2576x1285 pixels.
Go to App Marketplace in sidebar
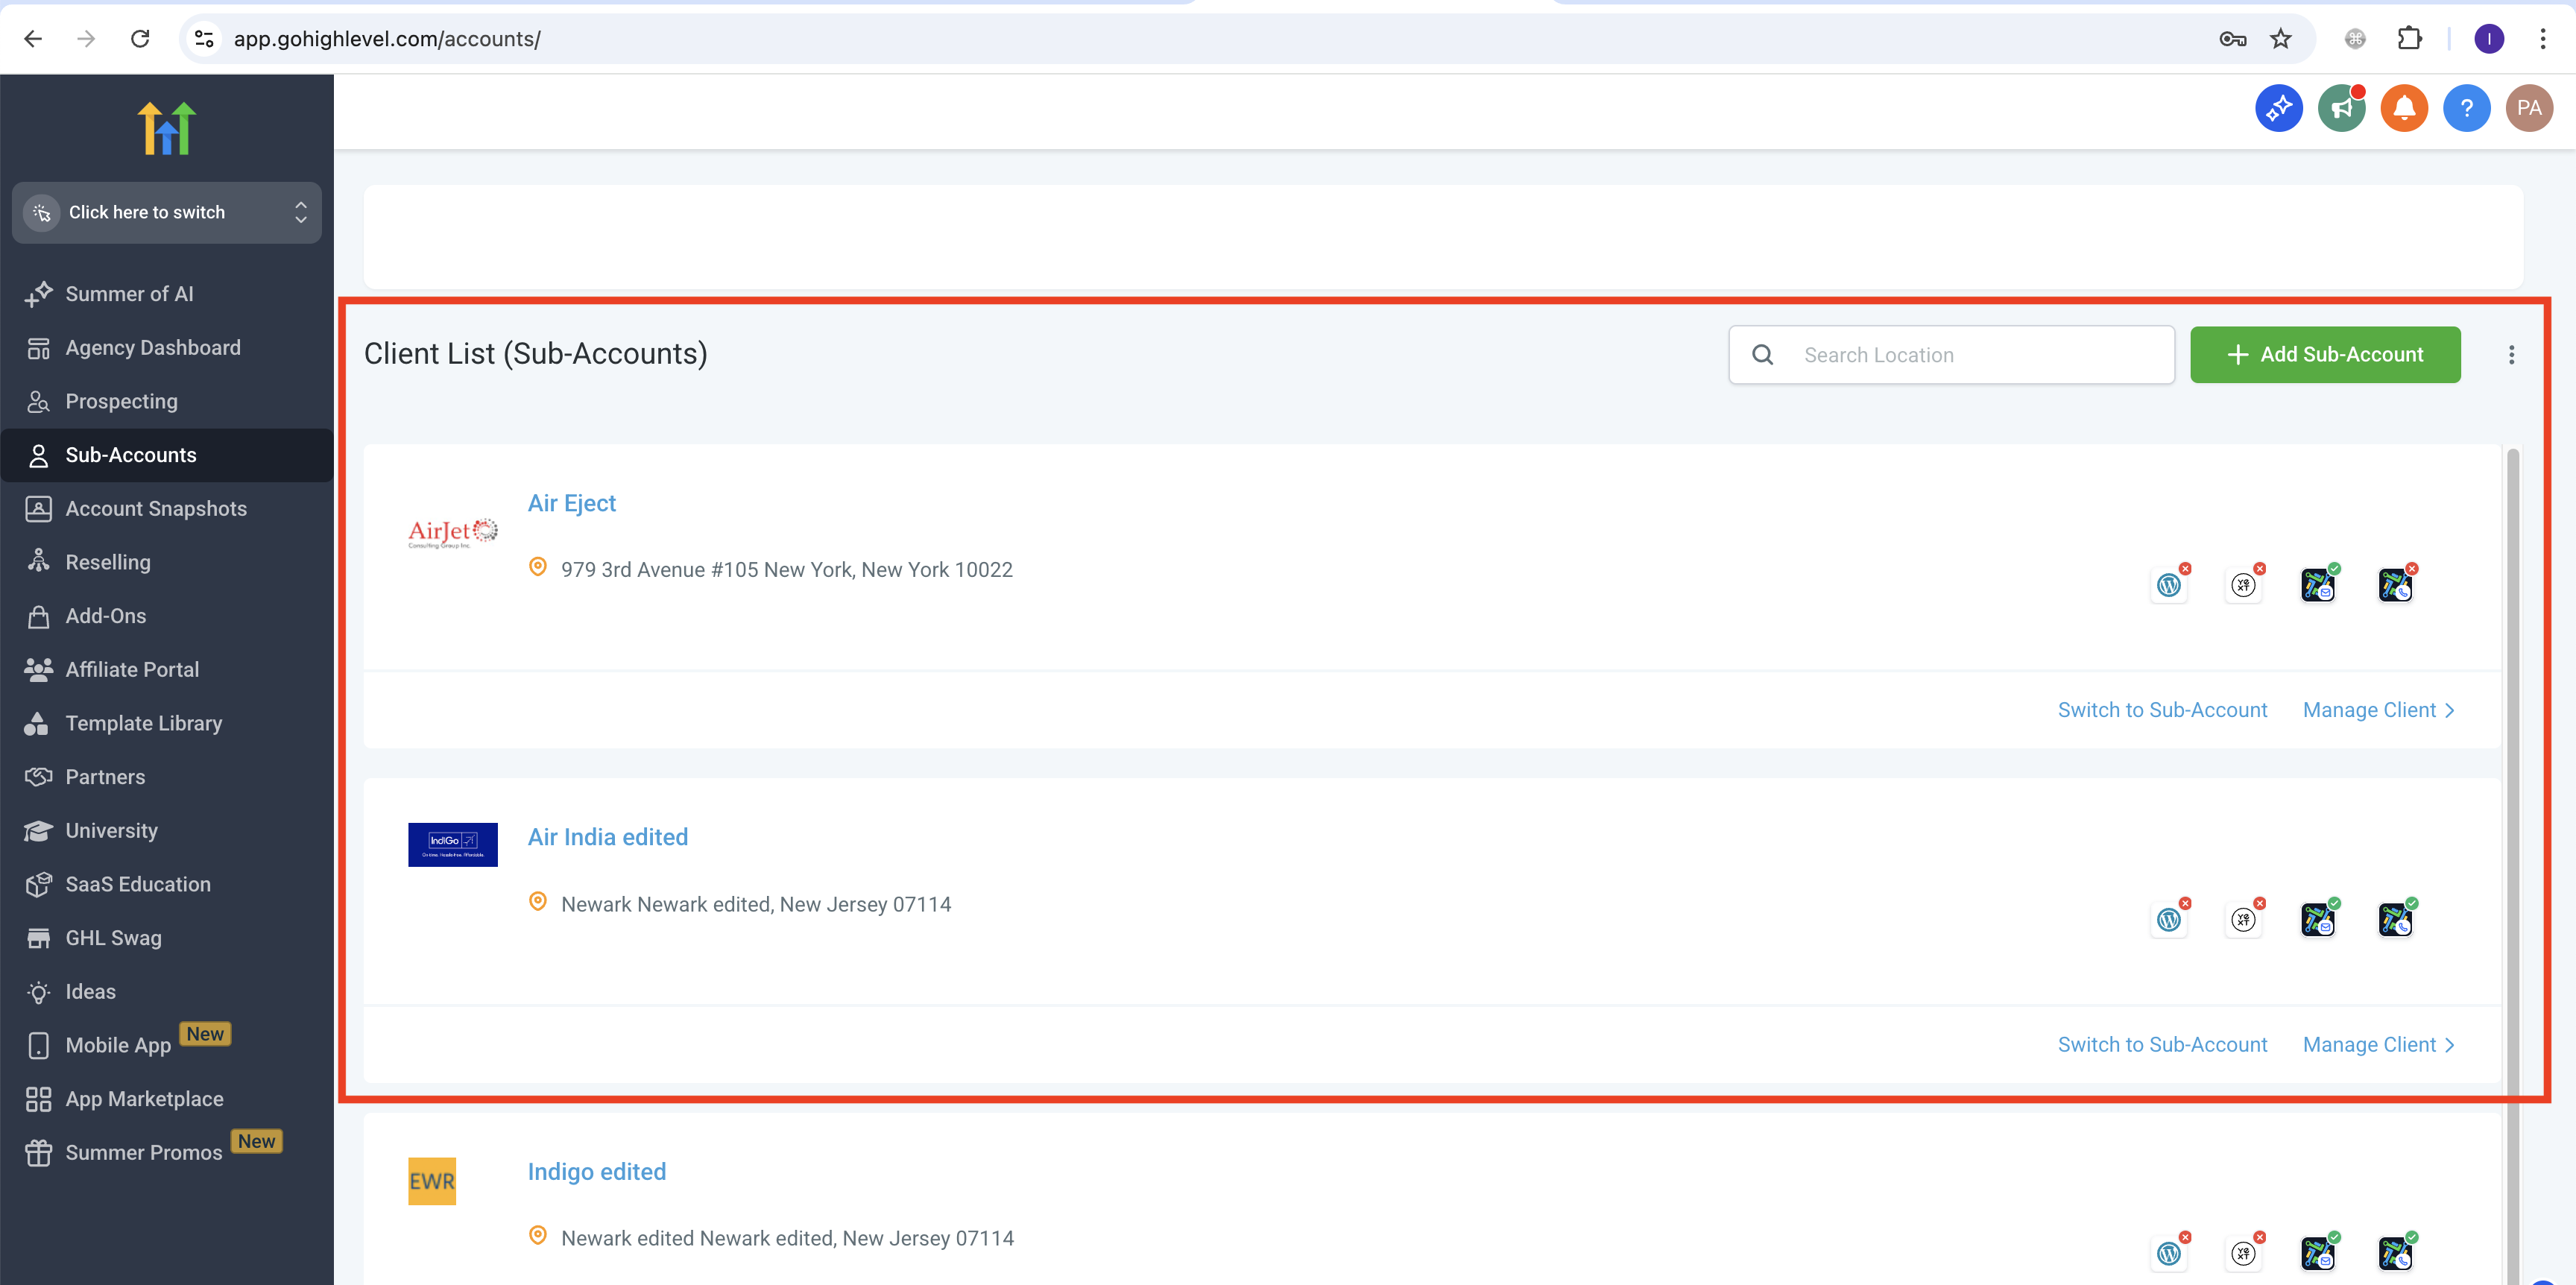coord(144,1098)
